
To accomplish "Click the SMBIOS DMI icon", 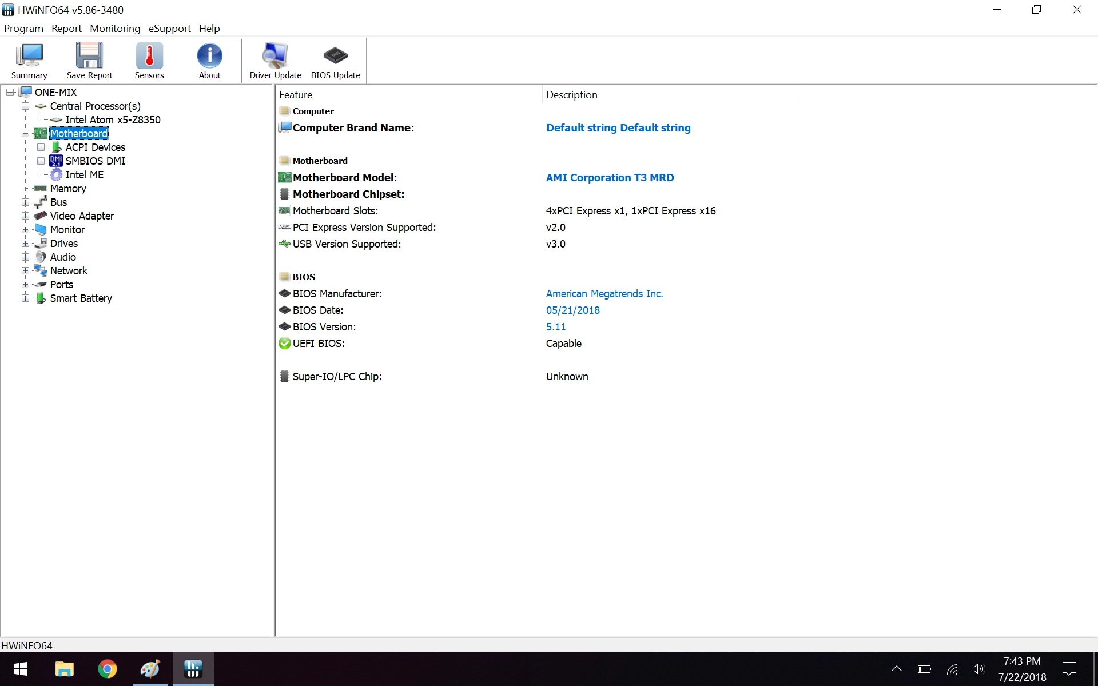I will point(56,161).
